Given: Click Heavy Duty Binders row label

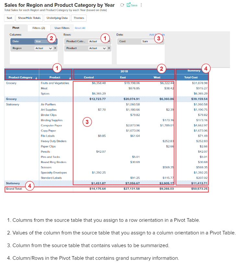Looking at the screenshot, I should coord(54,141).
